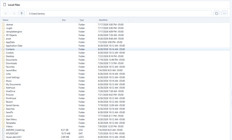Go back using the left arrow button
This screenshot has height=140, width=232.
coord(6,13)
